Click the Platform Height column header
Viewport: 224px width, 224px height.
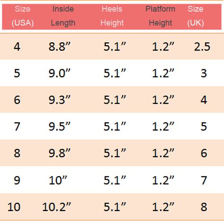(x=160, y=16)
